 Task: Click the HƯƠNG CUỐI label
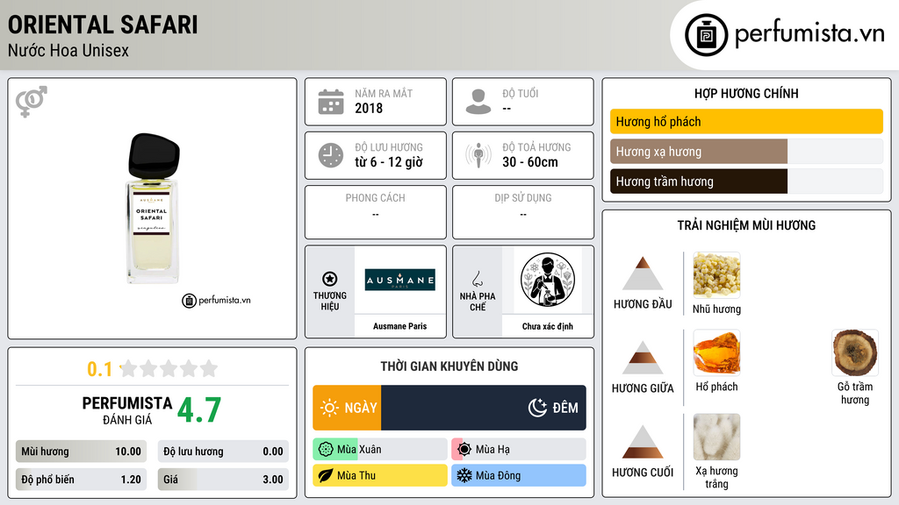tap(643, 473)
